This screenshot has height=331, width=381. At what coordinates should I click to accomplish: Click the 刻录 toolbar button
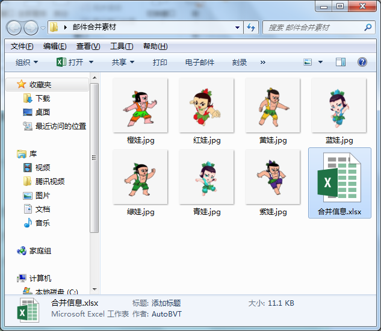pos(239,62)
